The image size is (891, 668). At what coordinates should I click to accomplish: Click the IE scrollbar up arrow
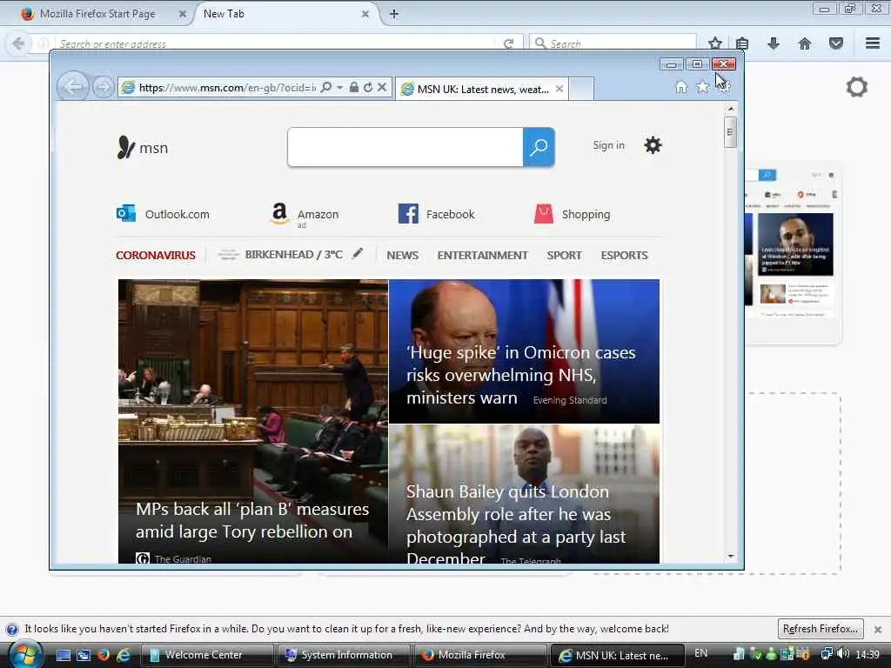coord(731,108)
